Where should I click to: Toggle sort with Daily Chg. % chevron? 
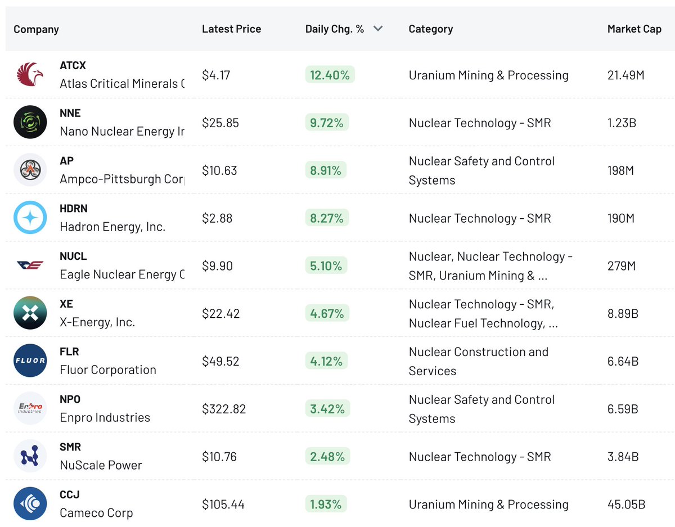pos(378,29)
